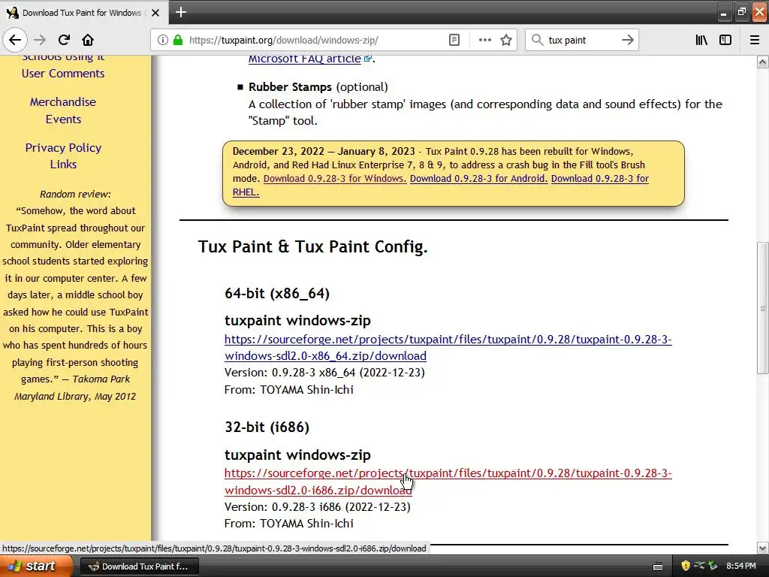Open the Privacy Policy link

click(x=63, y=148)
